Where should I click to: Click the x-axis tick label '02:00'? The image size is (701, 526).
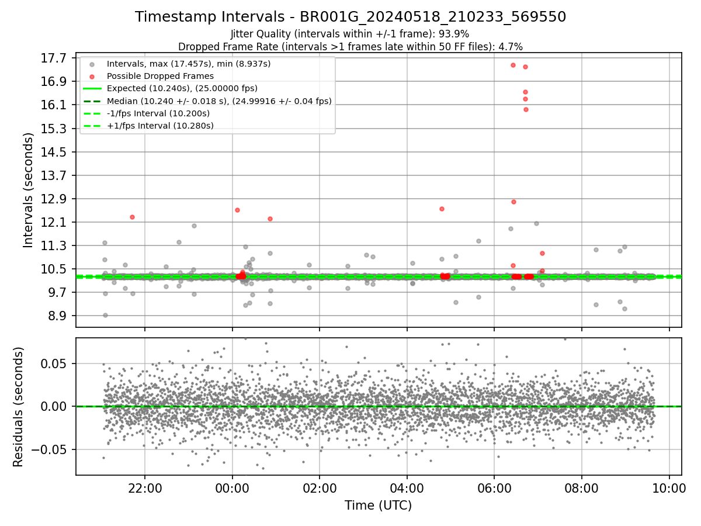320,487
